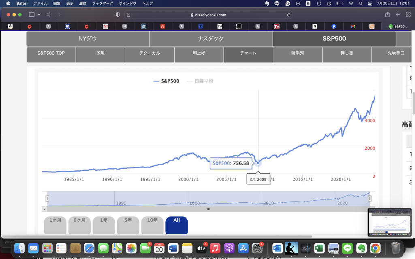Viewport: 415px width, 259px height.
Task: Click the screenshot preview thumbnail
Action: [x=389, y=222]
